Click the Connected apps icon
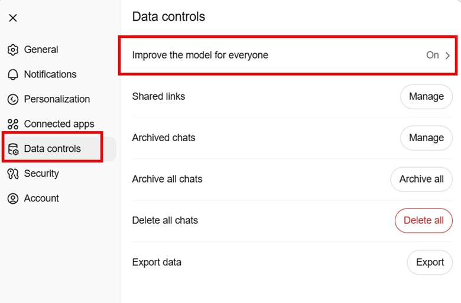Screen dimensions: 461x303 tap(13, 124)
